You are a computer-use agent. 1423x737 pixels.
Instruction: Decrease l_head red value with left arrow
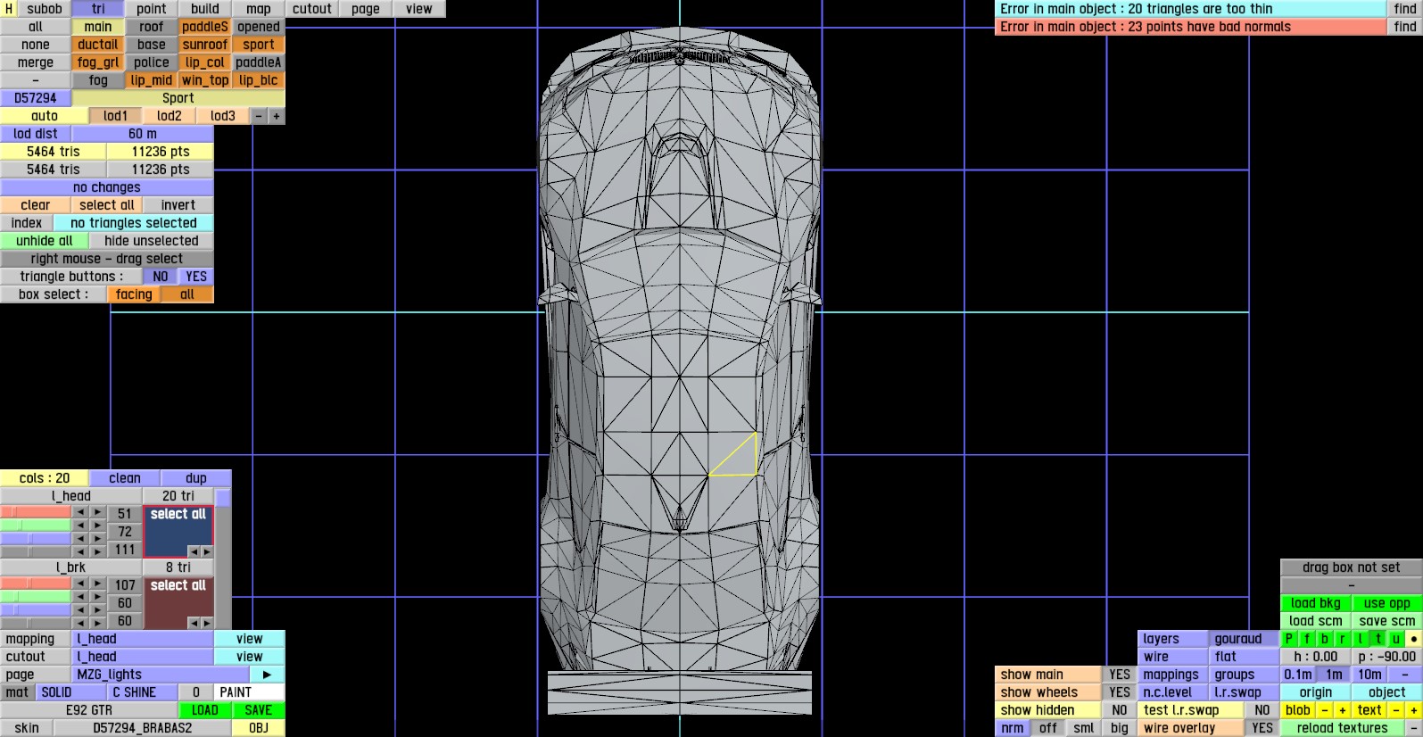(x=80, y=512)
